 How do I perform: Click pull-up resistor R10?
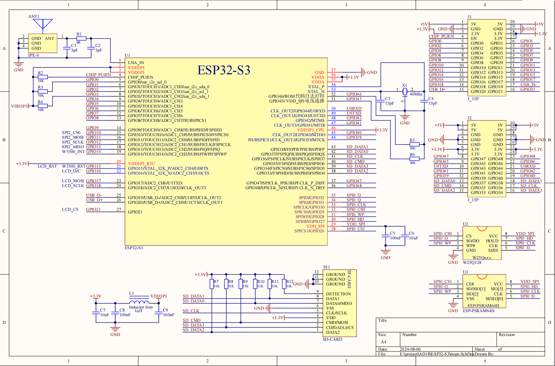[255, 284]
